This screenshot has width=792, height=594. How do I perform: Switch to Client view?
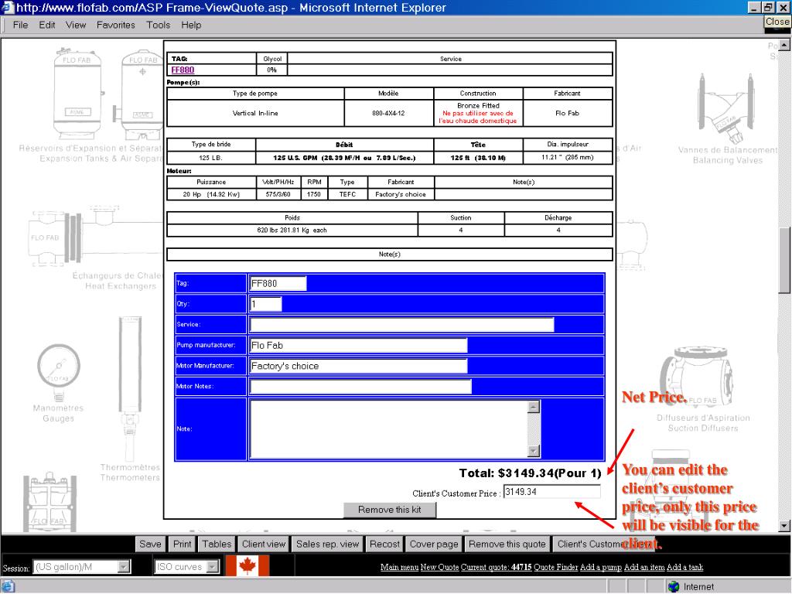264,544
